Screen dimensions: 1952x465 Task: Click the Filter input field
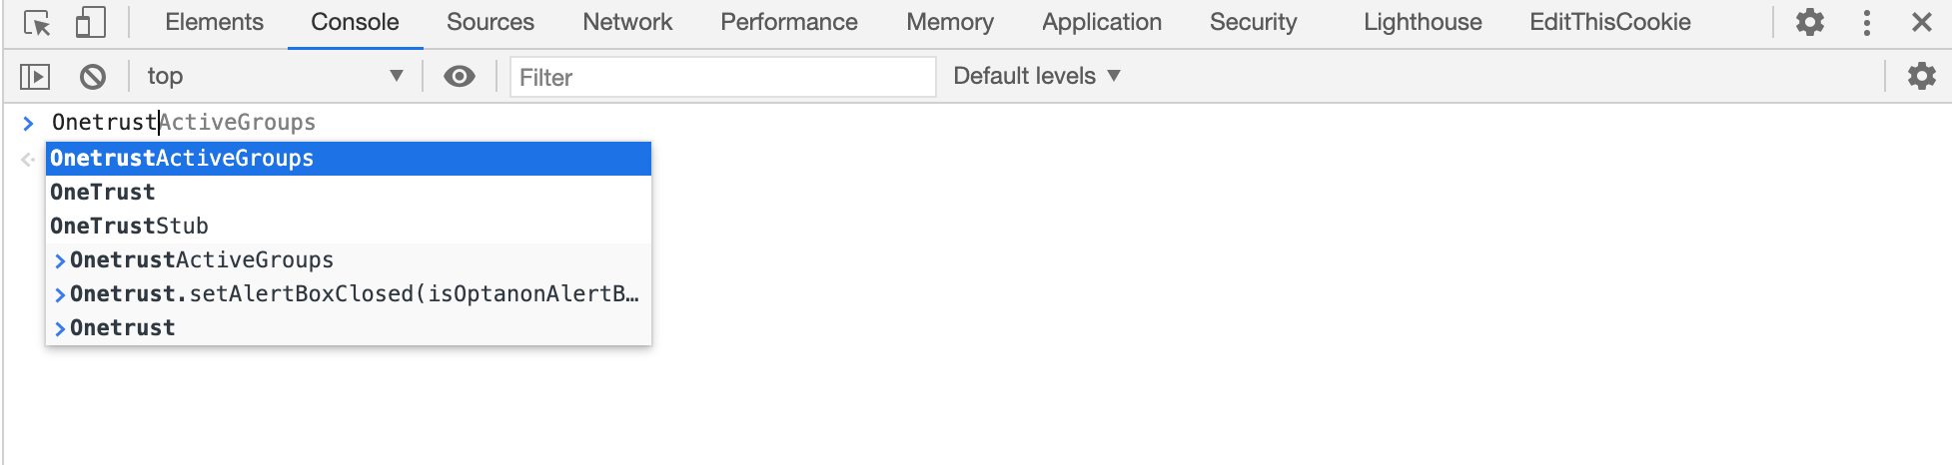(x=722, y=77)
